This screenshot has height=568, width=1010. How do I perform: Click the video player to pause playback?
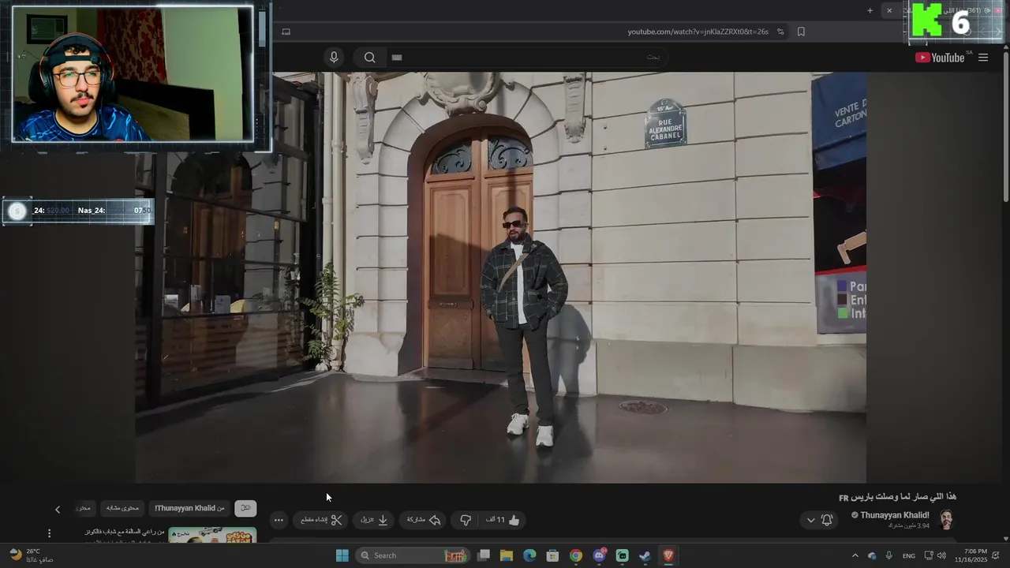coord(500,277)
